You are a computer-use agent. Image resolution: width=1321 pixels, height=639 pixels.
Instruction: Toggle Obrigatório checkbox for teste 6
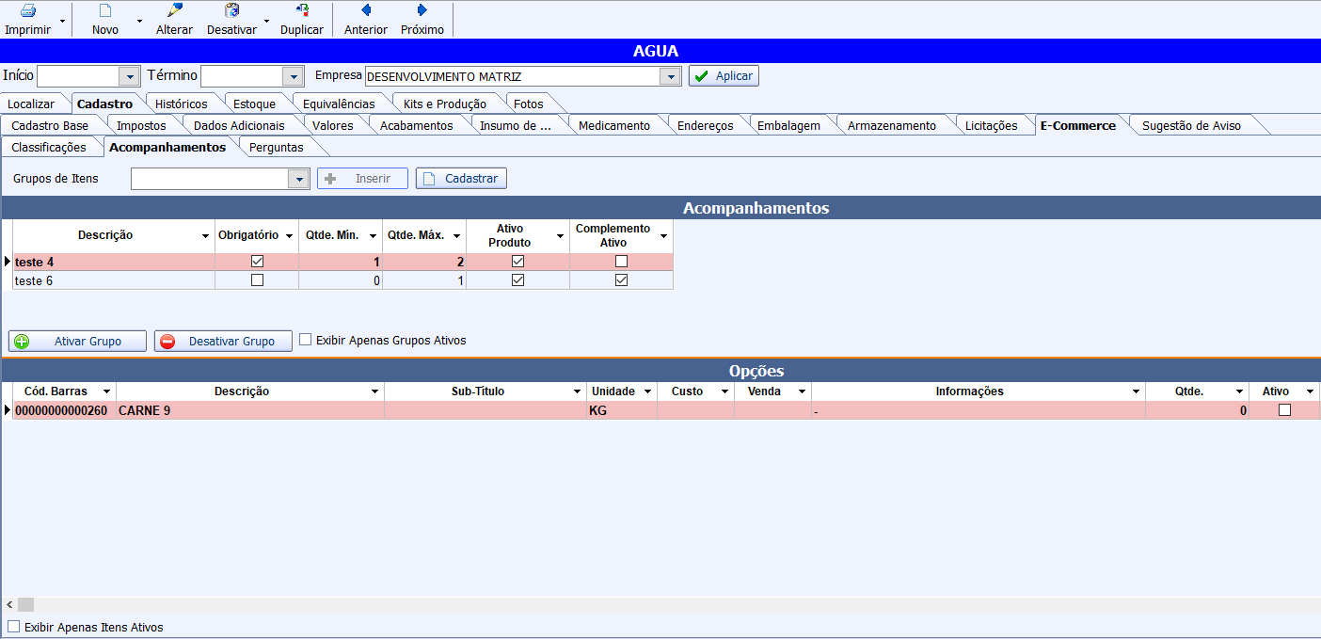coord(257,280)
